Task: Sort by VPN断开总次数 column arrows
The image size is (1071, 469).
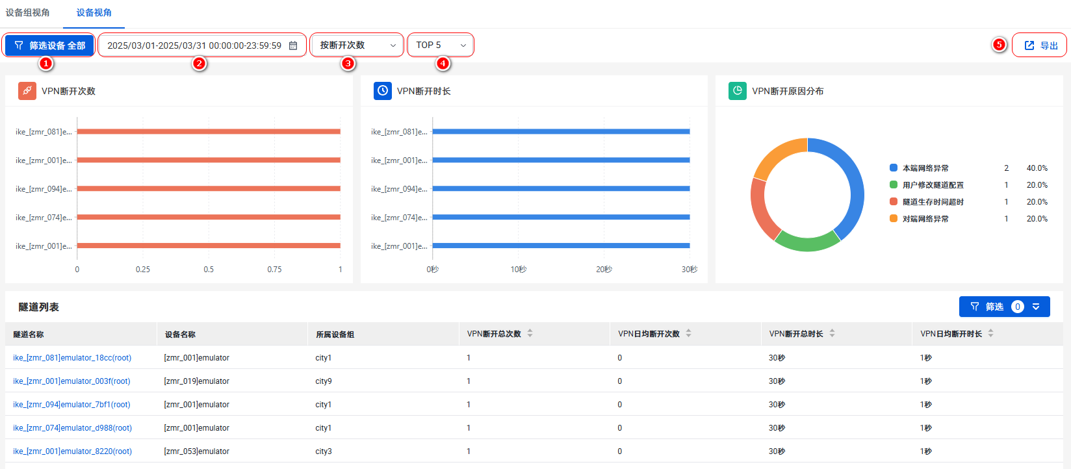Action: 530,333
